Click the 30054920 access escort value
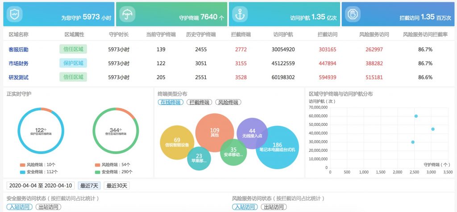457x212 pixels. (283, 50)
